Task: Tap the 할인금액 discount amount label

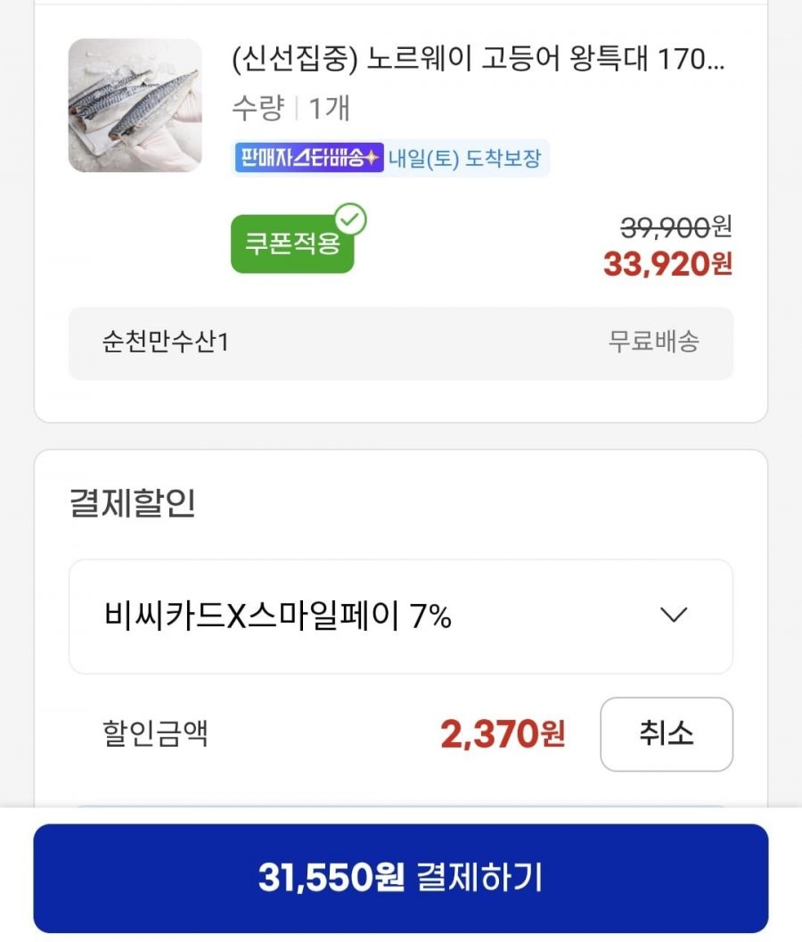Action: coord(156,735)
